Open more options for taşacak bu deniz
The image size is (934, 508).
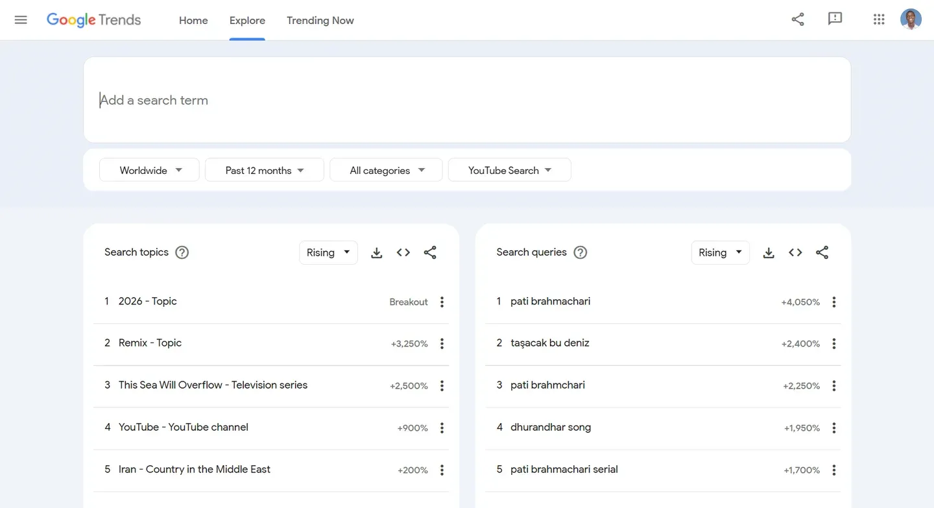834,344
